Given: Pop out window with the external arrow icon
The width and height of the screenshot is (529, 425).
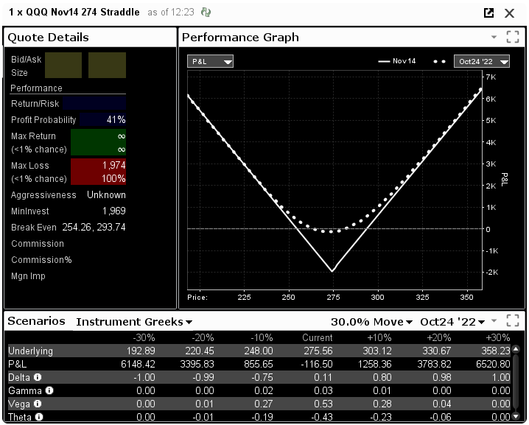Looking at the screenshot, I should (488, 13).
